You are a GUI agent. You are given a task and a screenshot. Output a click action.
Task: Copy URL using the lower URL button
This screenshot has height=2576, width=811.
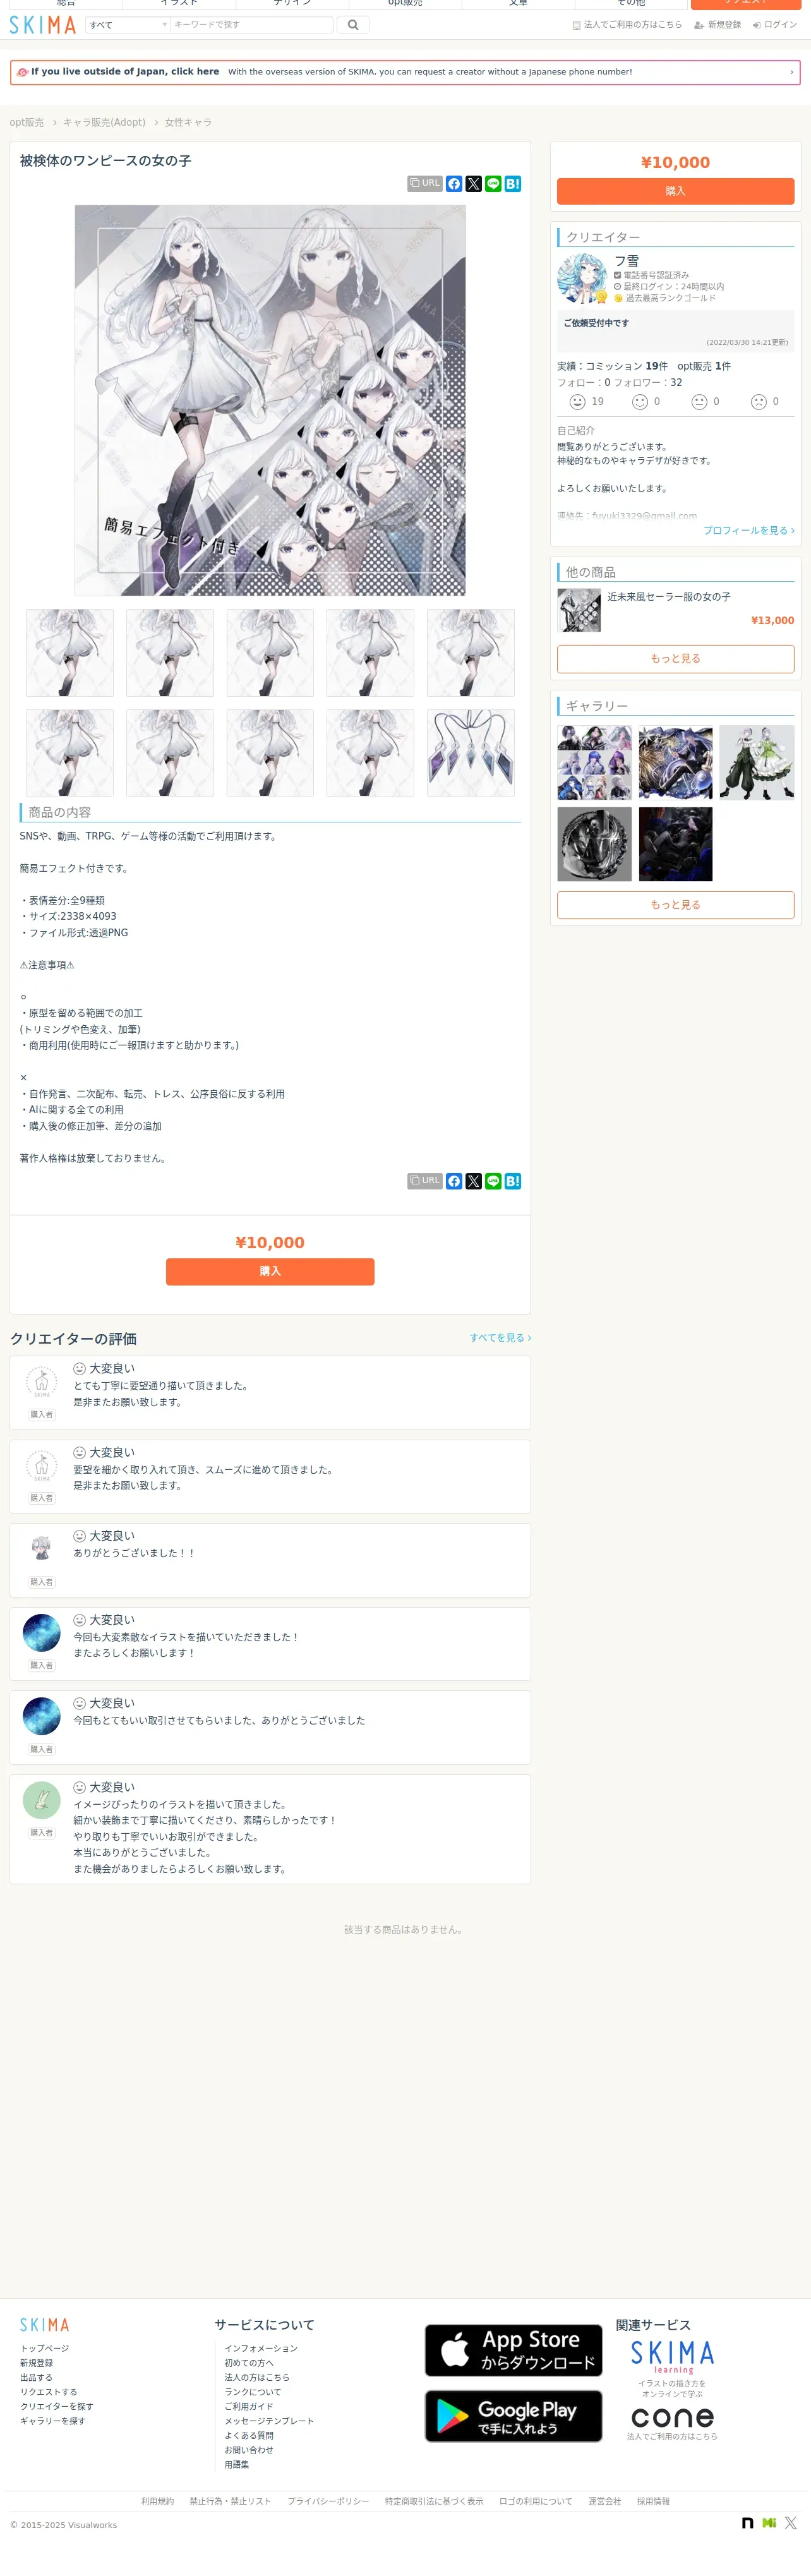(425, 1181)
